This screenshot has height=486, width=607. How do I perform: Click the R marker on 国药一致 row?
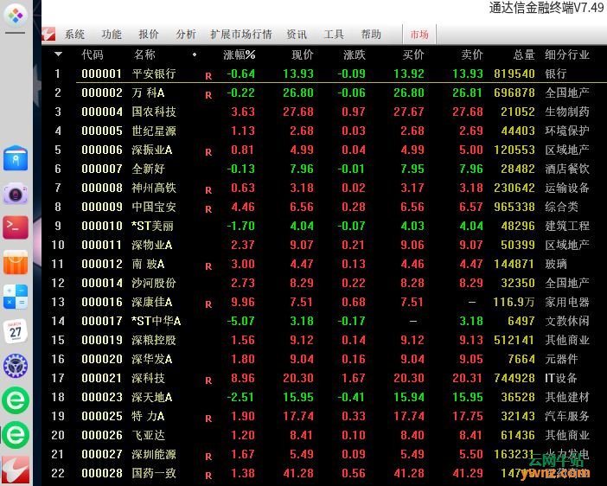click(x=208, y=476)
